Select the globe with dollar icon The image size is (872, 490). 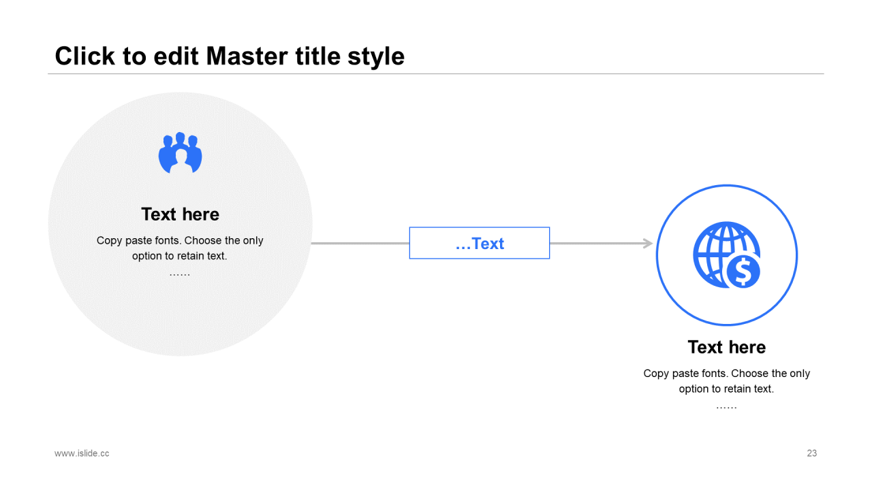pyautogui.click(x=727, y=255)
